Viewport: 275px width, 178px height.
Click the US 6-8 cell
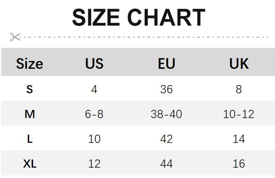94,114
